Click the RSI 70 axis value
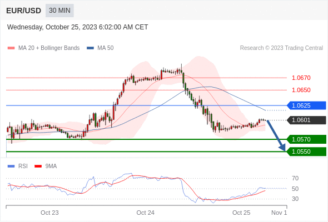The width and height of the screenshot is (328, 222). coord(295,178)
